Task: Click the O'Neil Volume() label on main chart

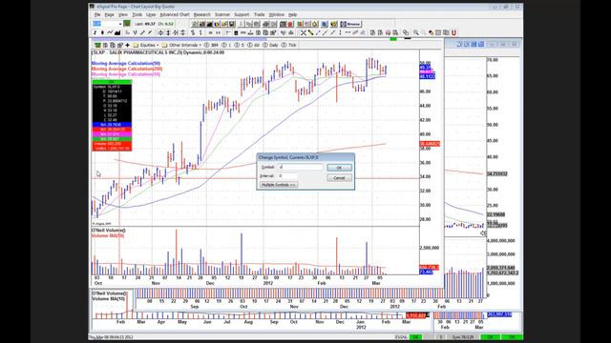Action: tap(108, 231)
